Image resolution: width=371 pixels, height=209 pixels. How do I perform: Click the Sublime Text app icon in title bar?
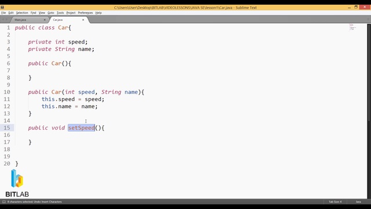click(x=2, y=8)
